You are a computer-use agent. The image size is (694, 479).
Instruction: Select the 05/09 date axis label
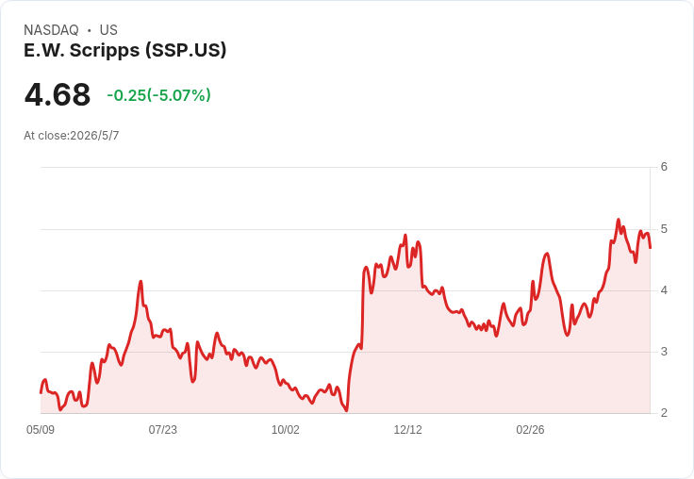tap(41, 429)
